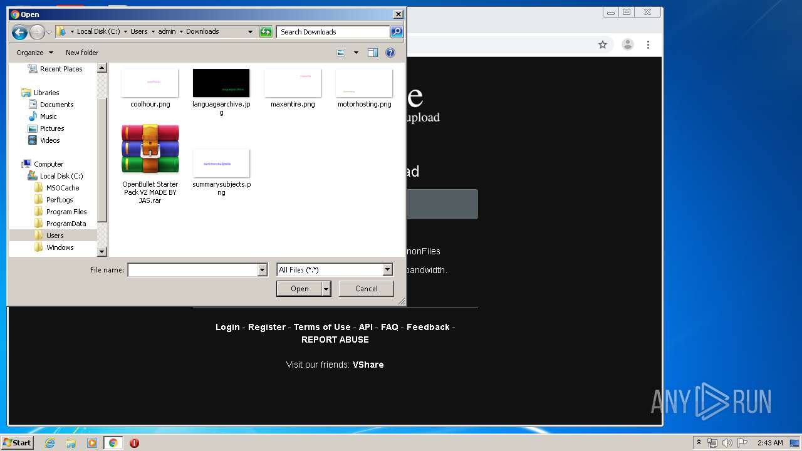Open the file explorer taskbar icon

[71, 443]
